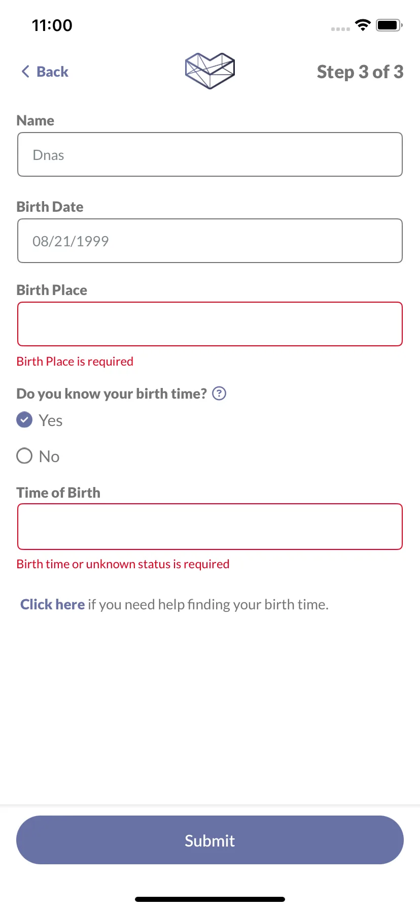Viewport: 420px width, 910px height.
Task: Go back using the Back text
Action: click(x=52, y=72)
